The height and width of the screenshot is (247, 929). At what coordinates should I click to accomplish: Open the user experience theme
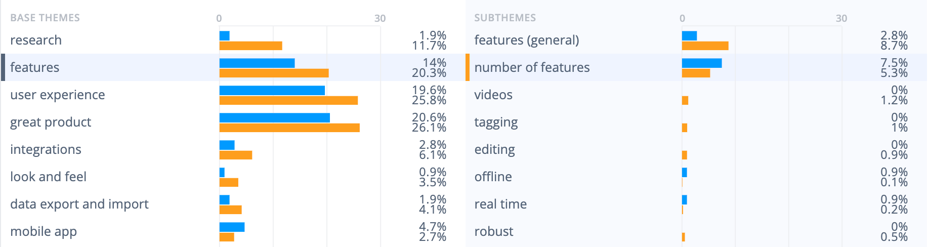(x=233, y=95)
